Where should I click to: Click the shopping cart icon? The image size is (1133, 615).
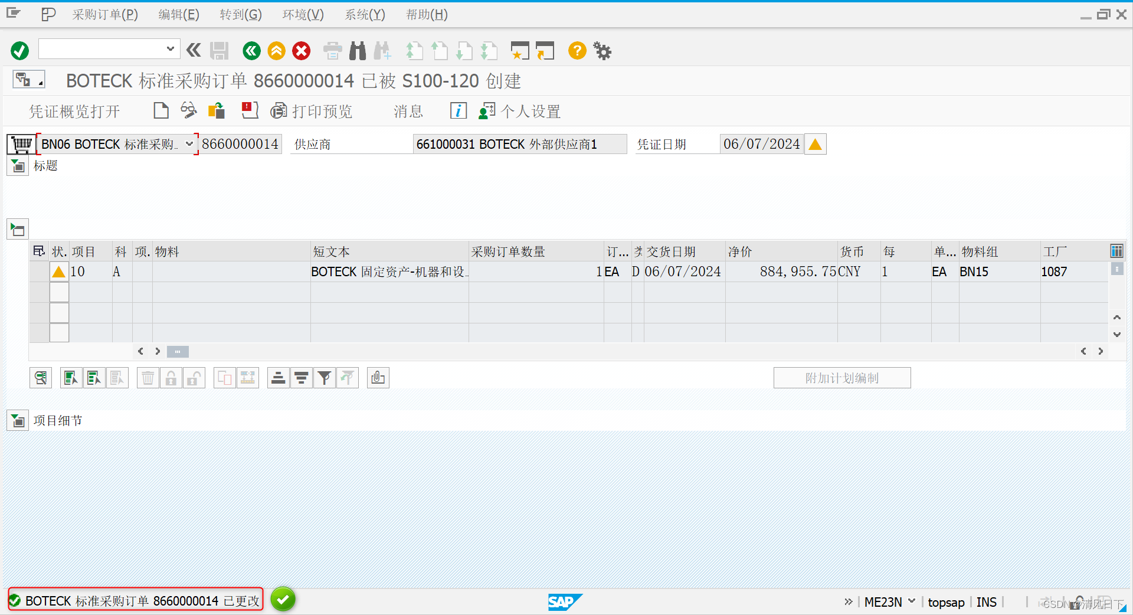21,144
